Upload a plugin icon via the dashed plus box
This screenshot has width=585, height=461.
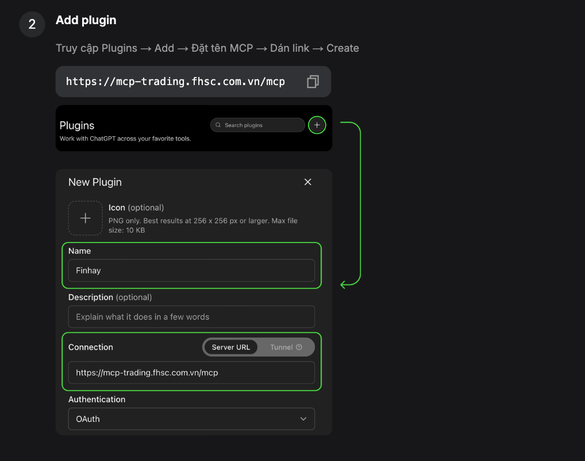[86, 218]
